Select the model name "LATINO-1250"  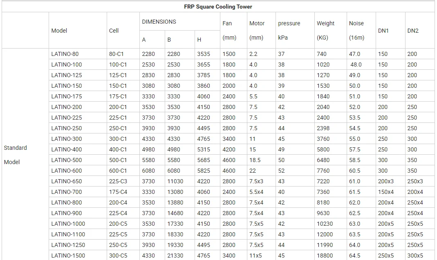pos(68,245)
